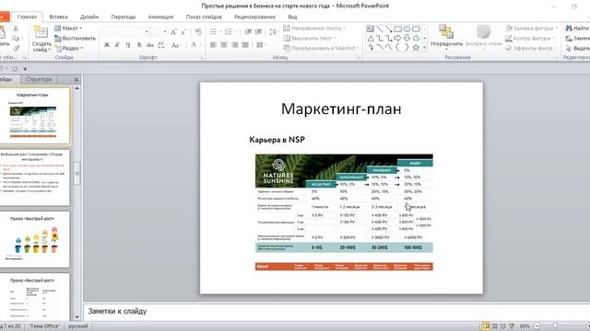Open the Анимация ribbon tab

tap(160, 17)
